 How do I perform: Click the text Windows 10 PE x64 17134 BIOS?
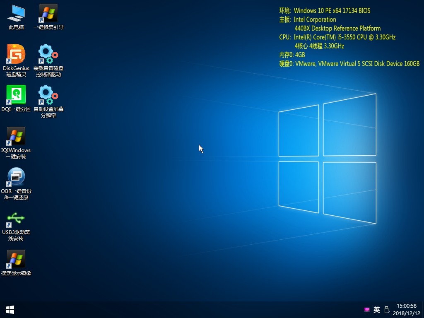pyautogui.click(x=332, y=10)
